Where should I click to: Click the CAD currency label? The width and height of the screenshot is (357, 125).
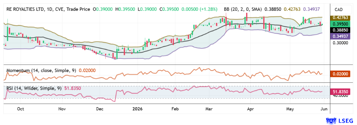point(339,10)
